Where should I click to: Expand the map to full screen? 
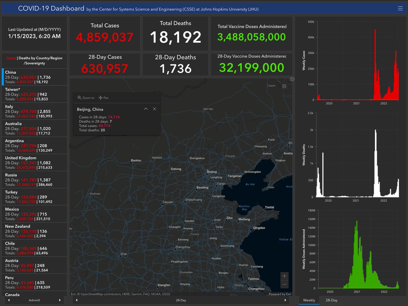pos(292,79)
